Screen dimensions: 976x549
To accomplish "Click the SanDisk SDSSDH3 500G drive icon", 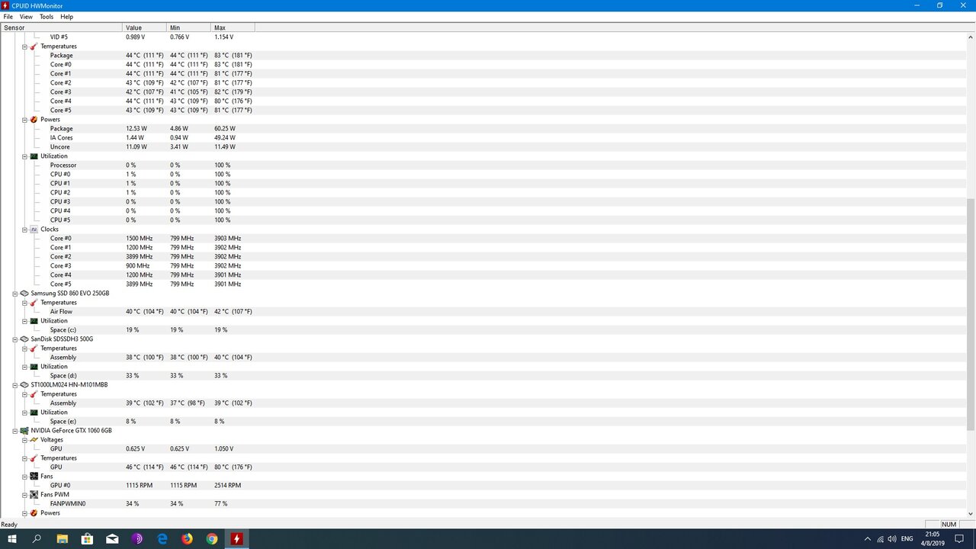I will (24, 339).
